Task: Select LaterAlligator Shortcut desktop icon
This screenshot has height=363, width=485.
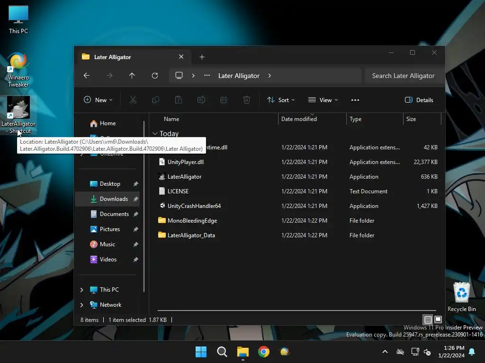Action: (18, 115)
